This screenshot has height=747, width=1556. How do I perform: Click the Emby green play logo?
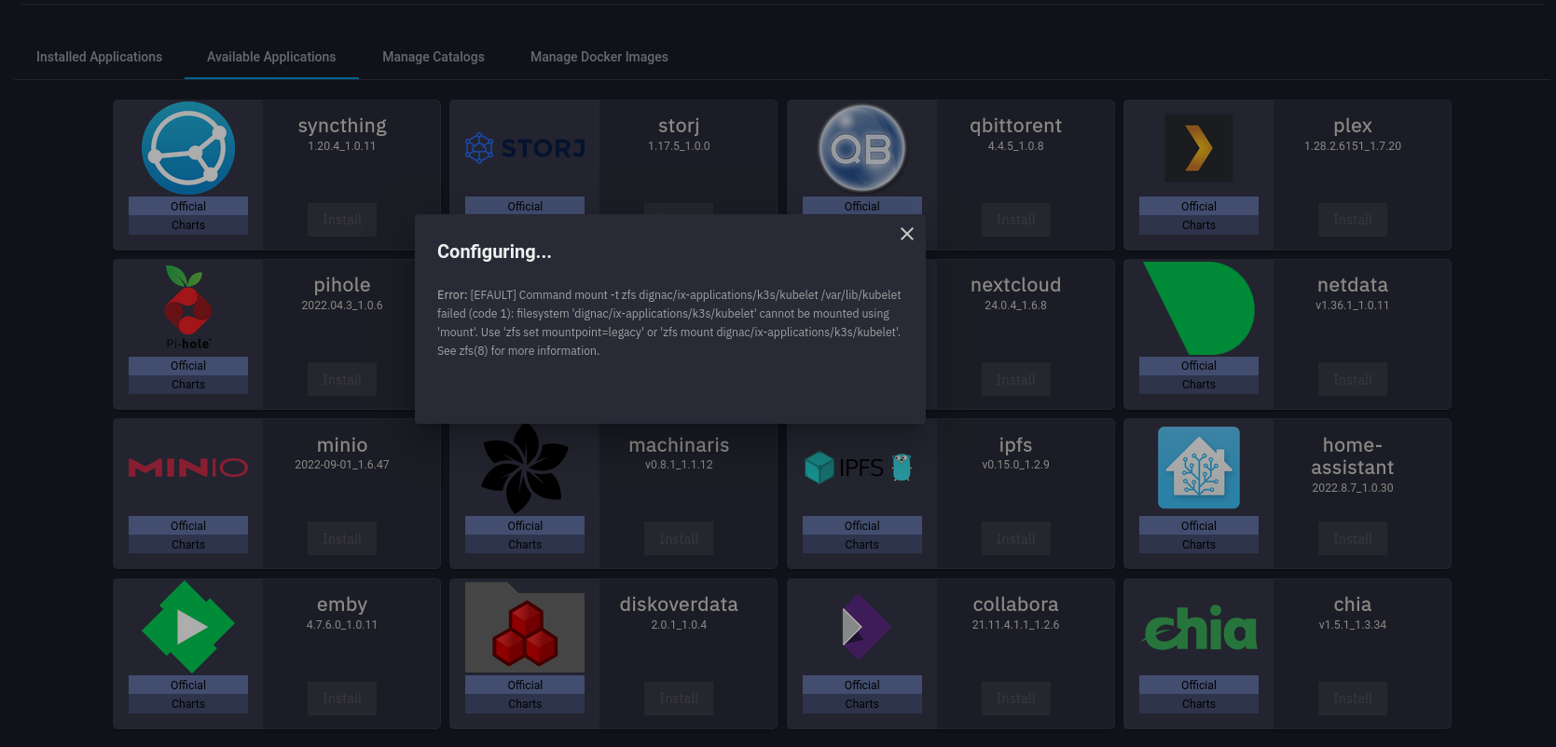pyautogui.click(x=188, y=627)
